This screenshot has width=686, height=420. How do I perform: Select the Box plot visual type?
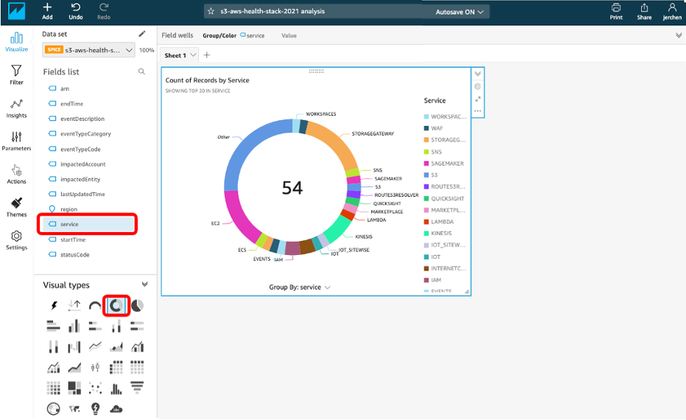pos(95,367)
